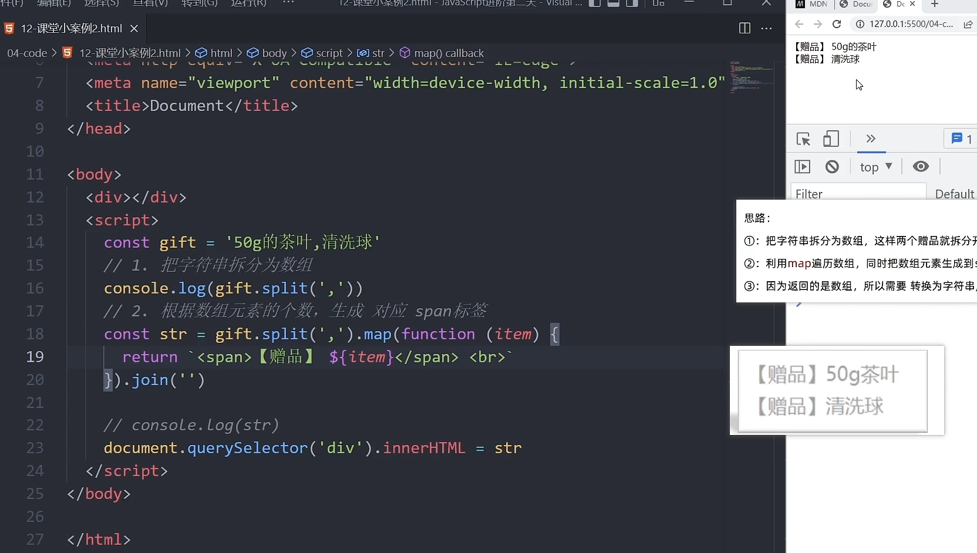Create a live expression with eye icon
977x553 pixels.
click(x=921, y=167)
